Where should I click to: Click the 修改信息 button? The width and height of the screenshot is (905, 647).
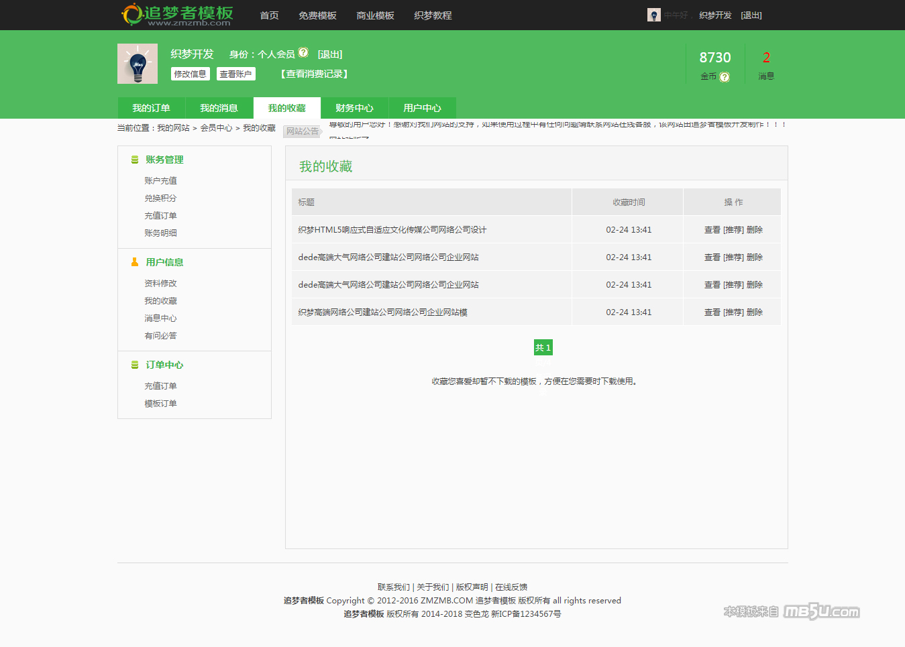pos(190,74)
